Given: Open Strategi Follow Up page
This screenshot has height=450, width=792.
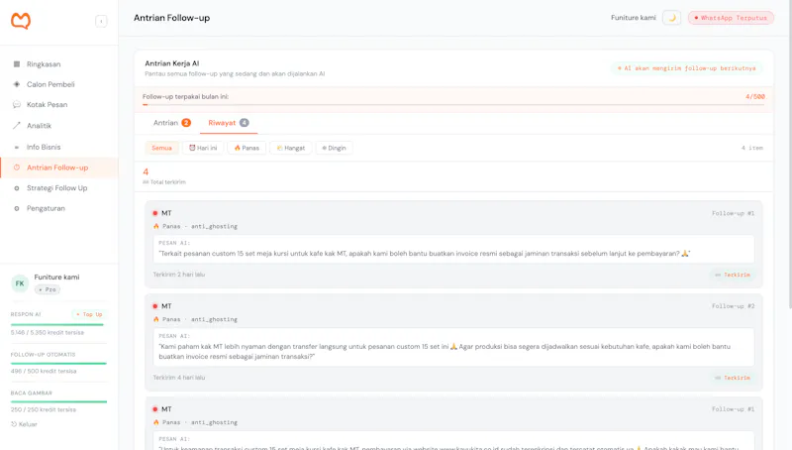Looking at the screenshot, I should pos(59,188).
